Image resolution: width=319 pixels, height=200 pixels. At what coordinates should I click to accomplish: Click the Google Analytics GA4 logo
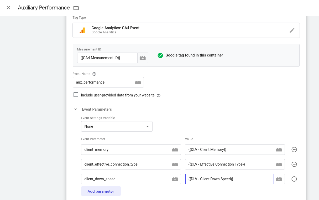pos(82,30)
